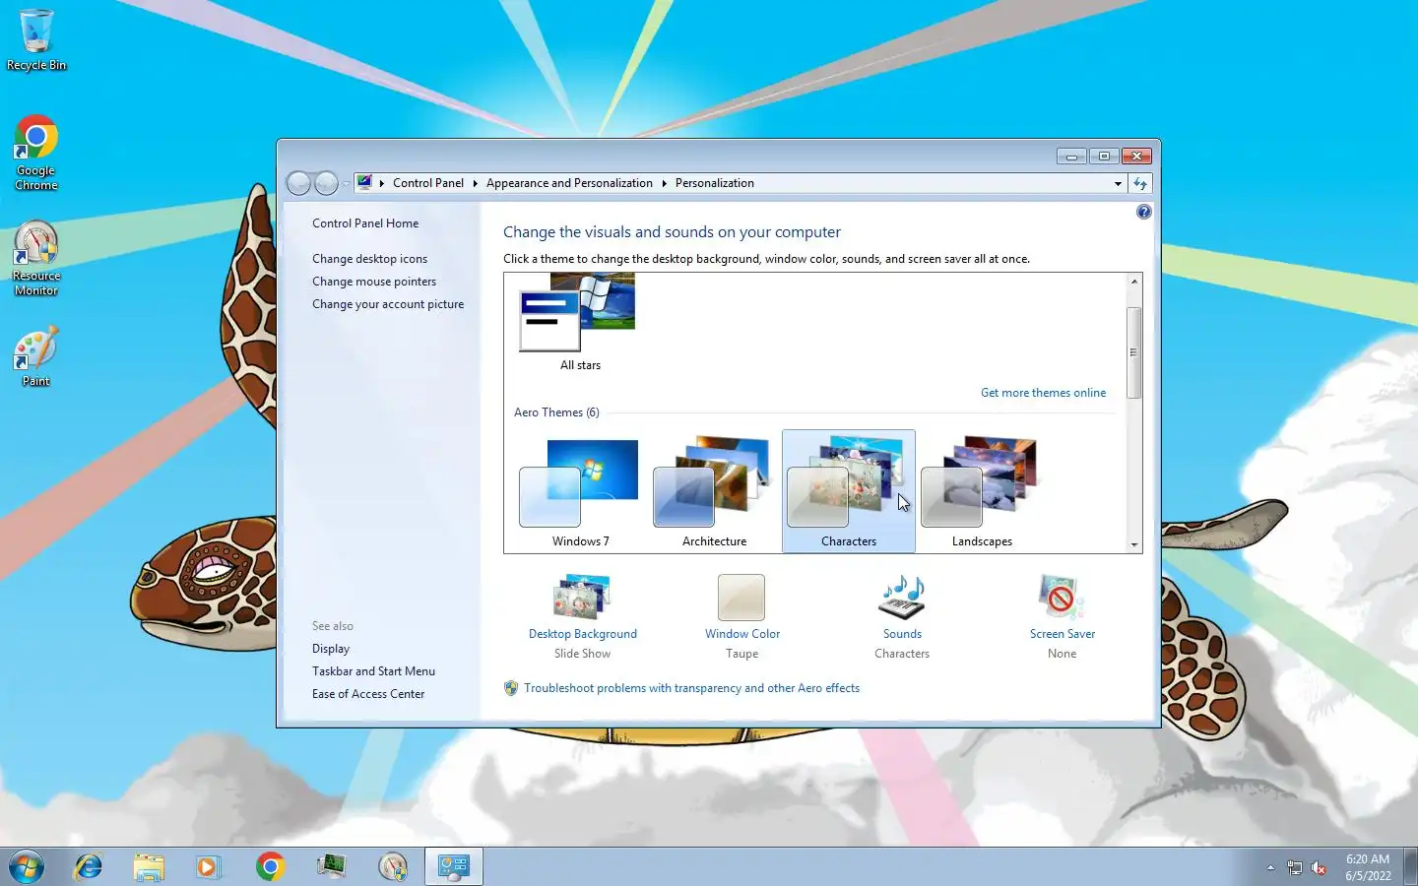Open the clock showing 6:20 AM
The height and width of the screenshot is (886, 1418).
click(1368, 867)
